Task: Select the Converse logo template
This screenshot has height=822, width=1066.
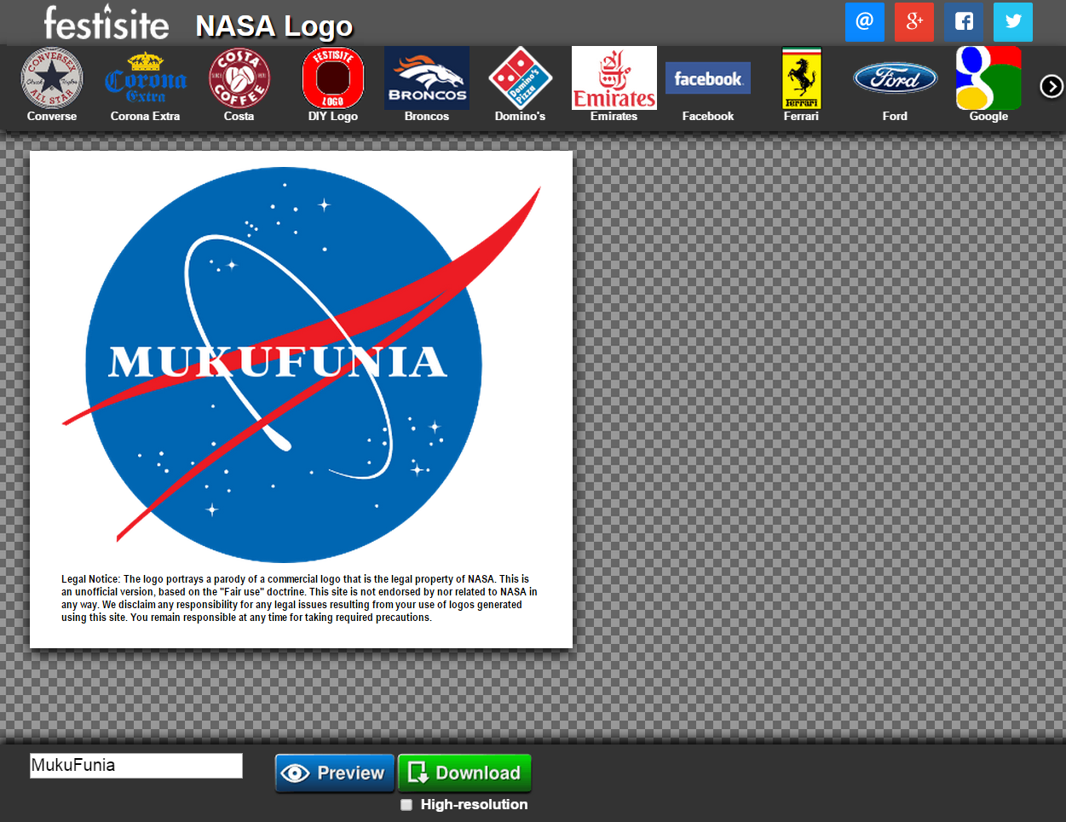Action: point(52,78)
